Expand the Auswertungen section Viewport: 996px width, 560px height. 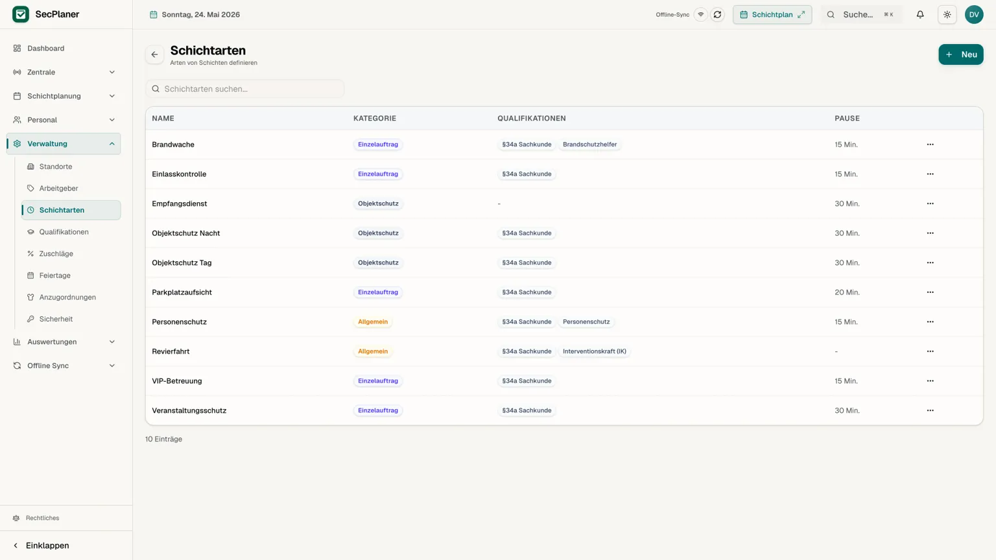click(x=64, y=342)
